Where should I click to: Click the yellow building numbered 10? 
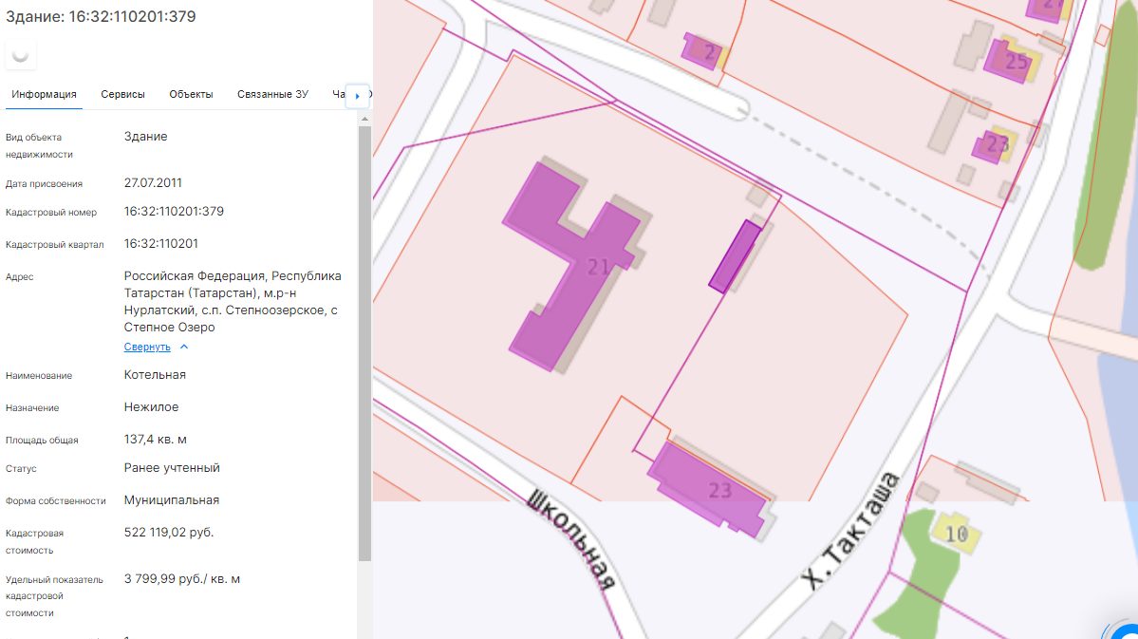click(x=956, y=534)
